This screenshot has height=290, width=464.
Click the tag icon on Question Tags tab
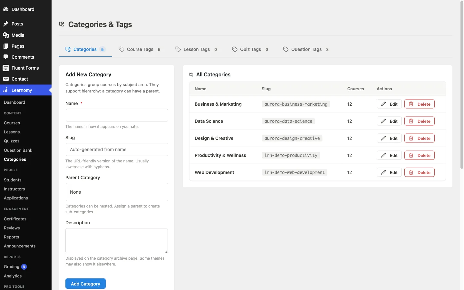[286, 49]
